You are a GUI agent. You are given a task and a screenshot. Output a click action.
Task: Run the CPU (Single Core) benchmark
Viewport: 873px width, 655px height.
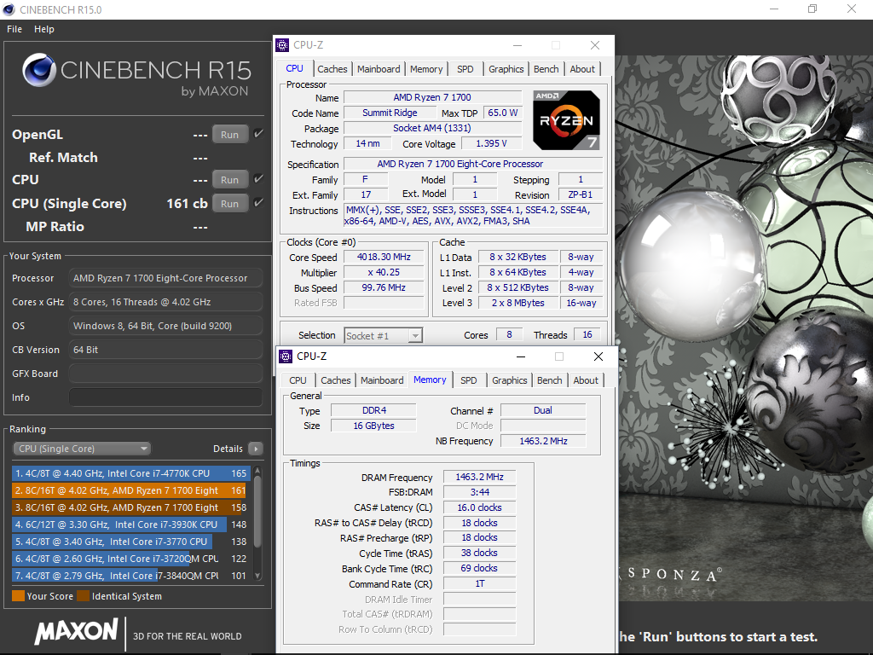point(230,203)
